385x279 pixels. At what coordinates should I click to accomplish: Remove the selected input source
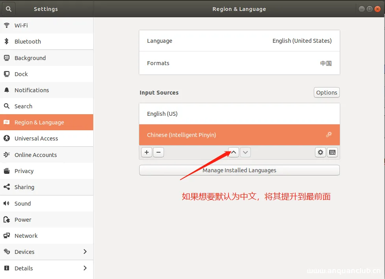pyautogui.click(x=158, y=152)
